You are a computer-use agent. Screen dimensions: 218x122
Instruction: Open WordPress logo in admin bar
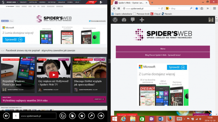[115, 20]
